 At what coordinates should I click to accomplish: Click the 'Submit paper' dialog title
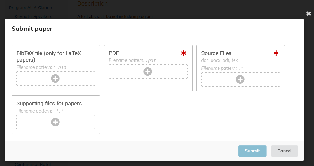(x=32, y=29)
